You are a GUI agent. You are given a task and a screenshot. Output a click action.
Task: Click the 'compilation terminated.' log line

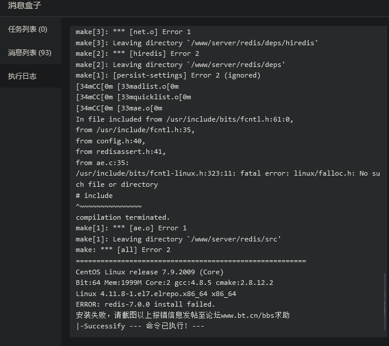(123, 217)
